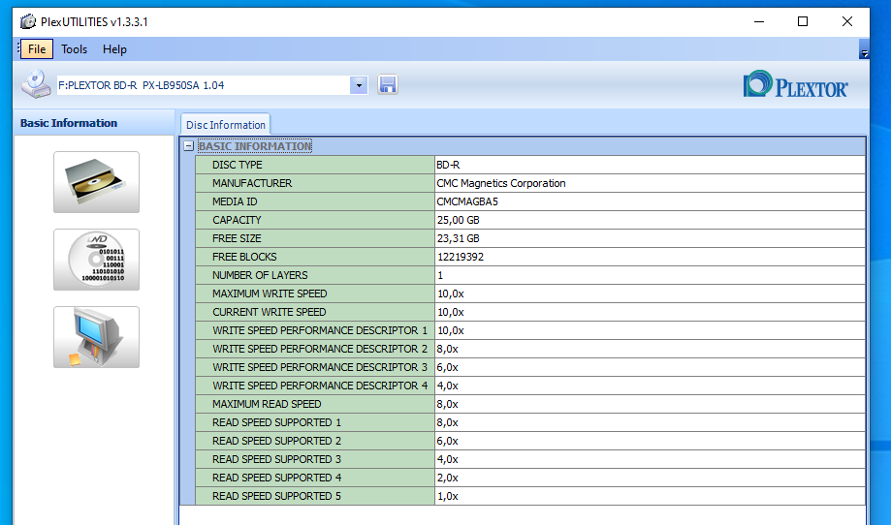Close the PlexUTILITIES window

[x=846, y=21]
